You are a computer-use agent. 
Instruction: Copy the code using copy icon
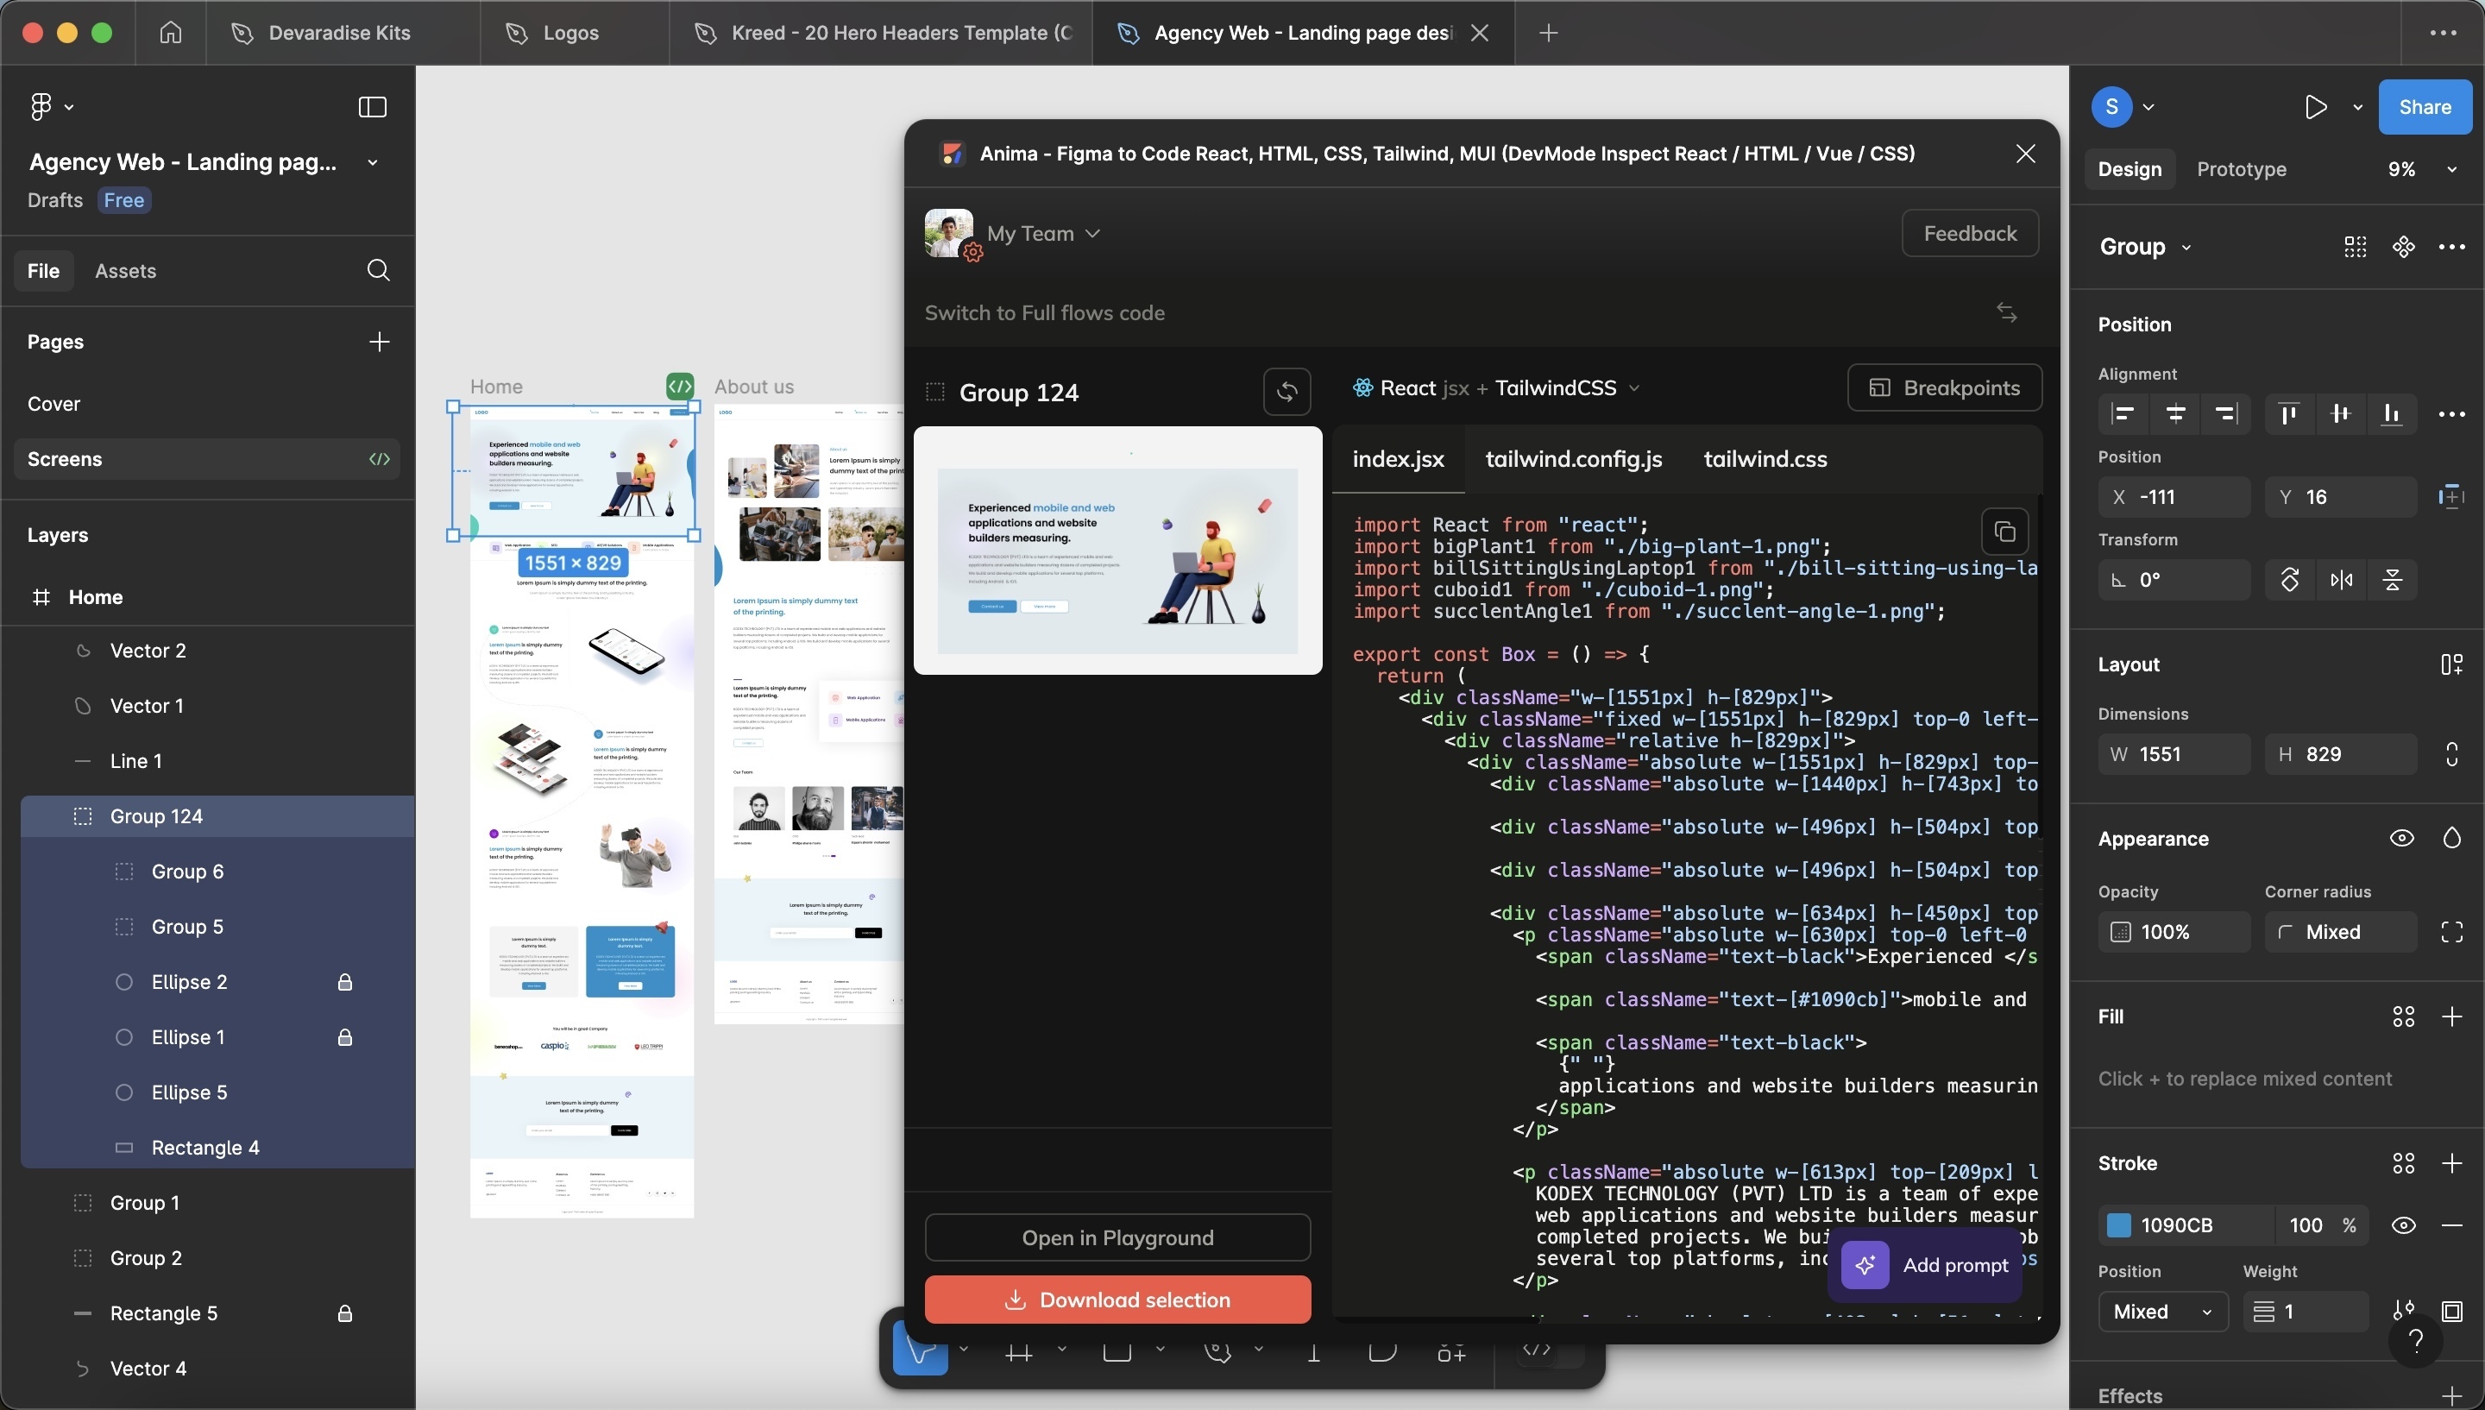click(x=2005, y=532)
